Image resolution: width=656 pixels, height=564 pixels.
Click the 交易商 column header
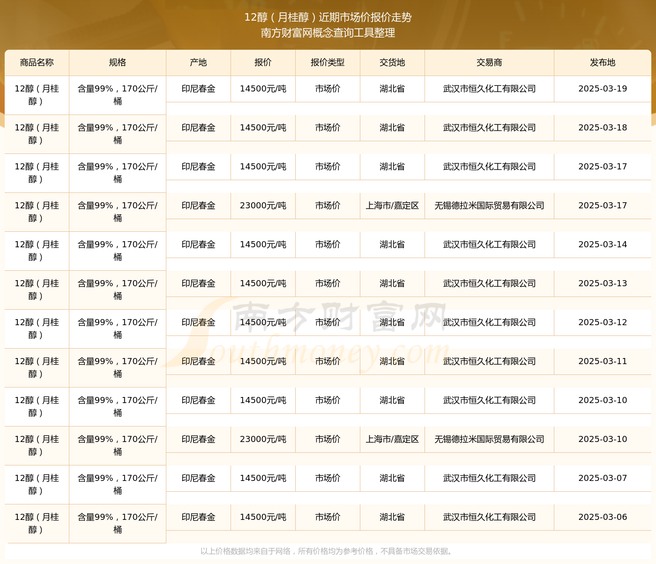(x=489, y=62)
